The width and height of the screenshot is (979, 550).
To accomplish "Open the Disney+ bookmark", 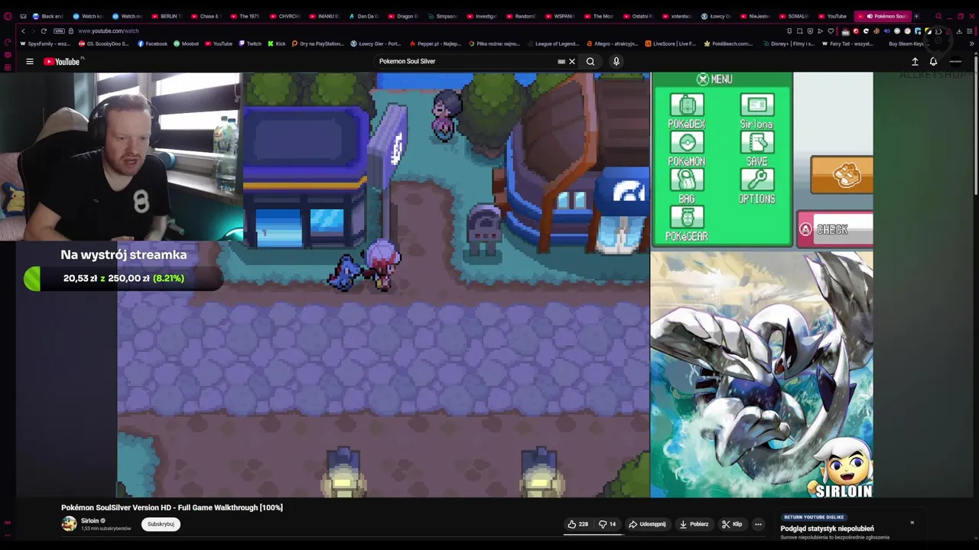I will (x=789, y=44).
